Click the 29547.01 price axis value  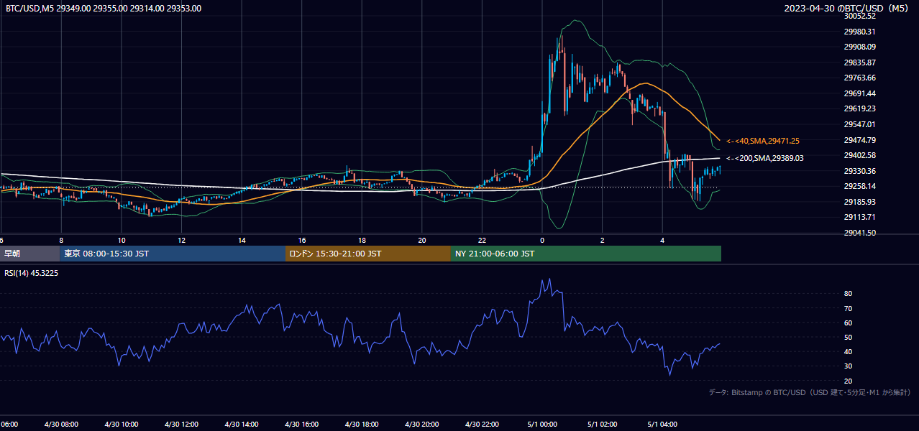(x=859, y=124)
